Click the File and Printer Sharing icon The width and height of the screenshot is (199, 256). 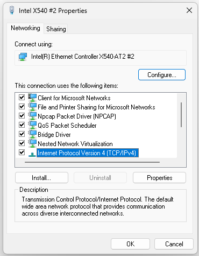32,107
